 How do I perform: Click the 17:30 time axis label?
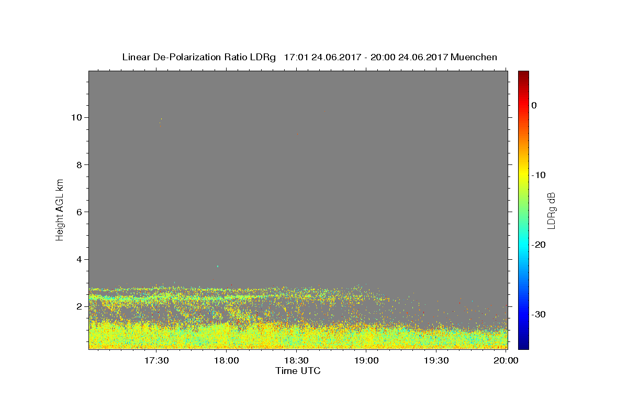[156, 360]
